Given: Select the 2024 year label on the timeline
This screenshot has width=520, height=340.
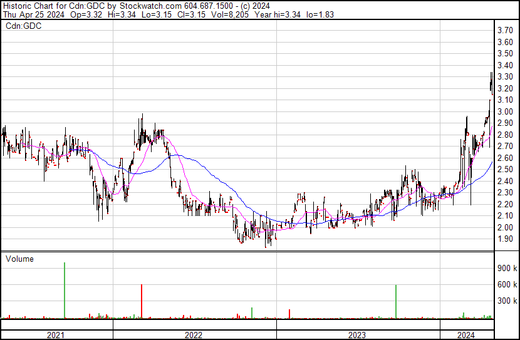Looking at the screenshot, I should click(466, 335).
